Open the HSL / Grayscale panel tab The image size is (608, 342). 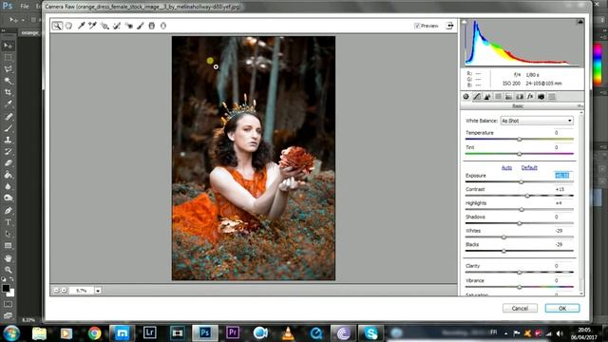pyautogui.click(x=498, y=97)
